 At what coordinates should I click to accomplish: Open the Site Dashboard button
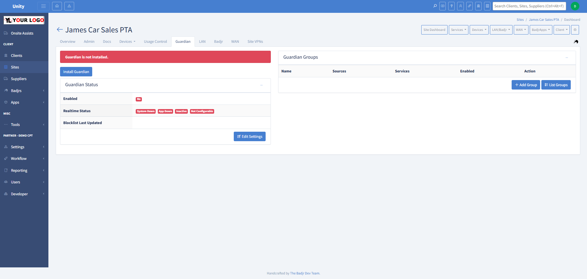[434, 30]
